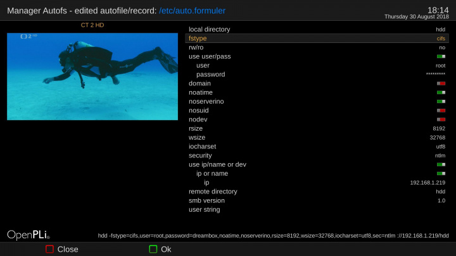Click the red Close key icon
This screenshot has height=256, width=456.
coord(49,249)
